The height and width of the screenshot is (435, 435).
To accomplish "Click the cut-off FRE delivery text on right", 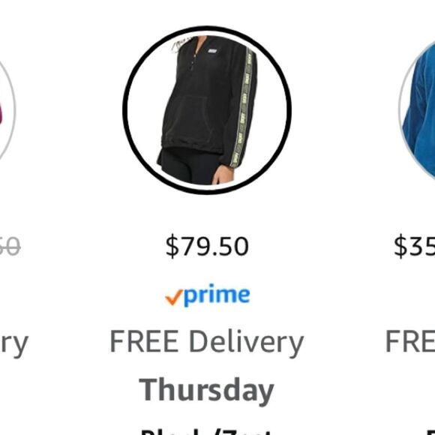I will 410,341.
